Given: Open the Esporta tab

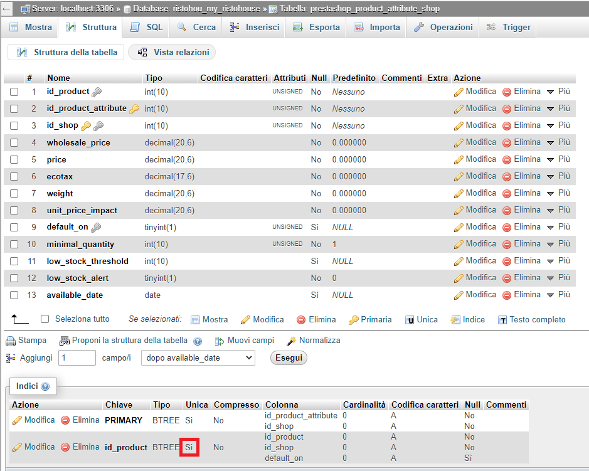Looking at the screenshot, I should [316, 28].
